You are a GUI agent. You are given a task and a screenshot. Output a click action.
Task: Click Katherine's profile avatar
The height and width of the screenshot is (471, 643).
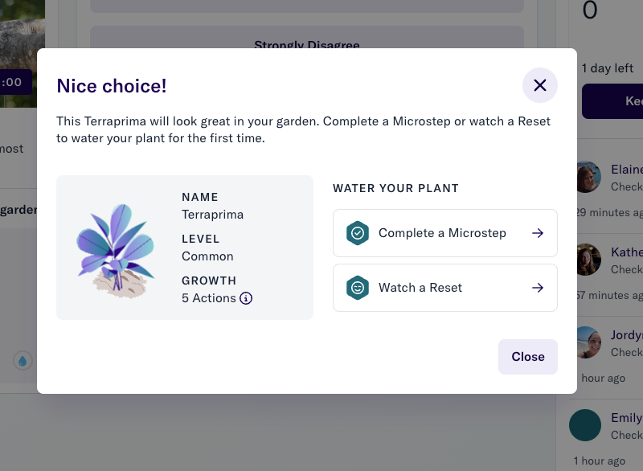tap(589, 260)
